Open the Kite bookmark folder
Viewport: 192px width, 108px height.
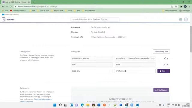(x=32, y=11)
